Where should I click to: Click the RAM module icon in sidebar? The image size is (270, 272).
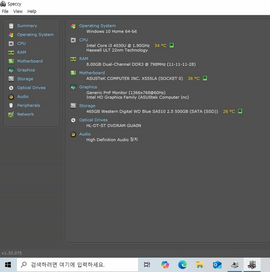click(11, 52)
